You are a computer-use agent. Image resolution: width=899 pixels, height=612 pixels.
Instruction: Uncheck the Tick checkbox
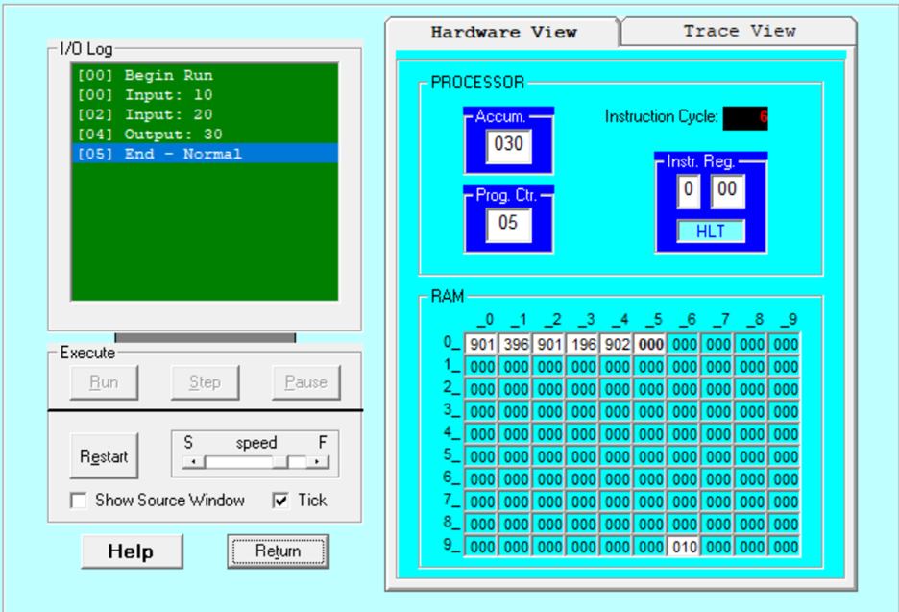[280, 501]
